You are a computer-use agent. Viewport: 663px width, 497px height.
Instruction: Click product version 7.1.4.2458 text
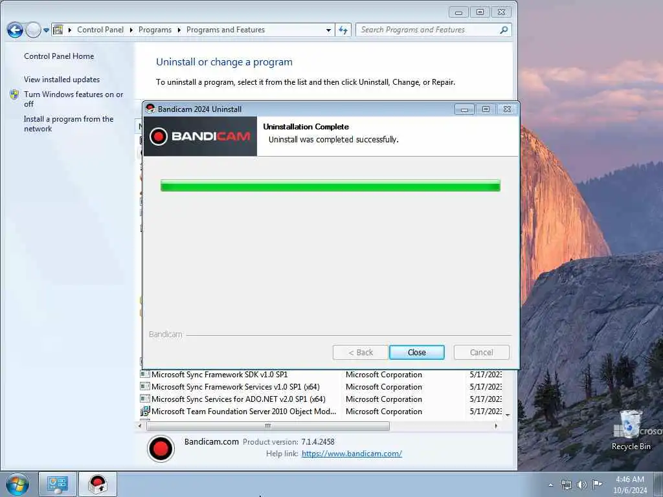[317, 441]
